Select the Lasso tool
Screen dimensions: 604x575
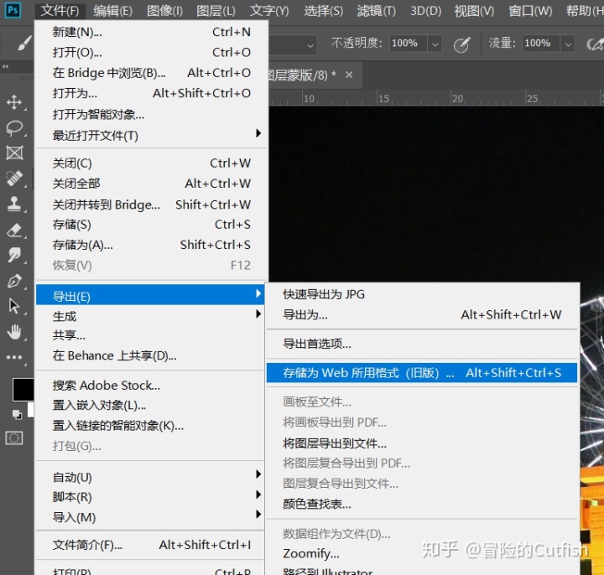coord(14,127)
